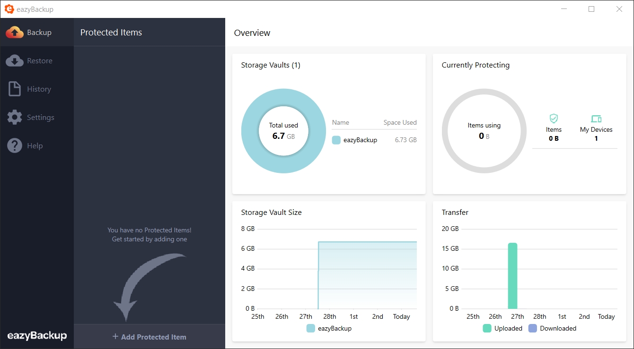Toggle eazyBackup legend swatch under Storage Vault Size
Screen dimensions: 634x349
[x=311, y=328]
